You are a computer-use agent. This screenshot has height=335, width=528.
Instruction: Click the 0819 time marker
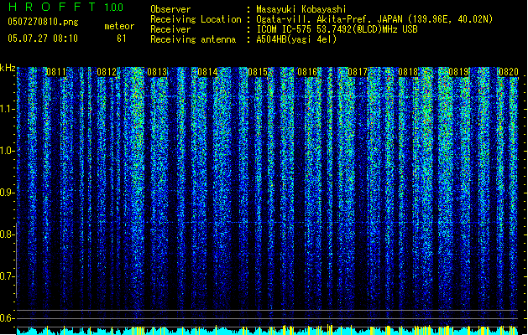point(458,72)
